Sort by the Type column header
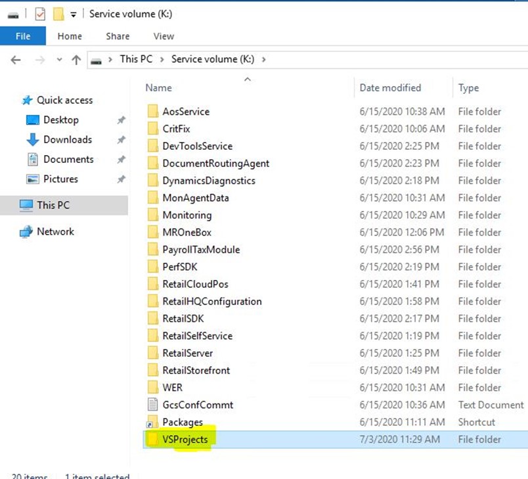The image size is (528, 479). click(x=468, y=87)
